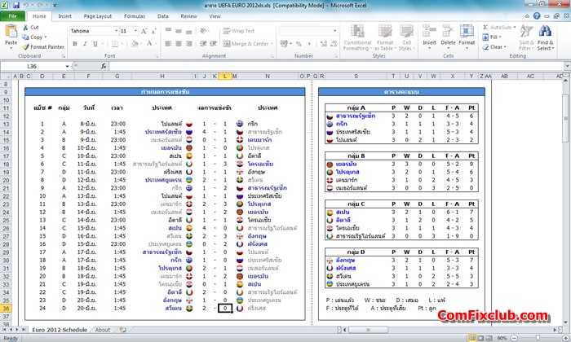Screen dimensions: 571x342
Task: Align text right in cell
Action: [x=188, y=44]
